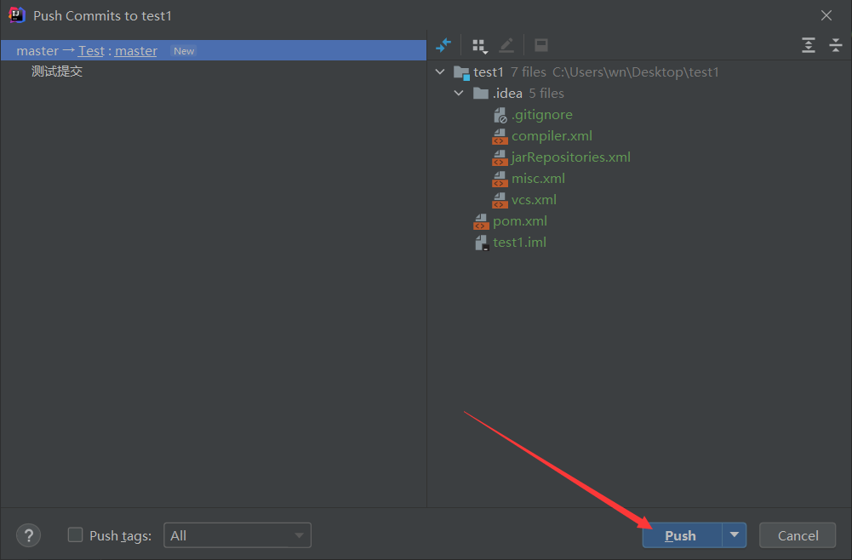Collapse the test1 root node chevron
Viewport: 852px width, 560px height.
coord(440,71)
